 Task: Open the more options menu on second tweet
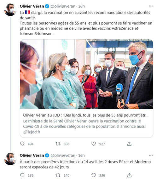click(x=151, y=155)
